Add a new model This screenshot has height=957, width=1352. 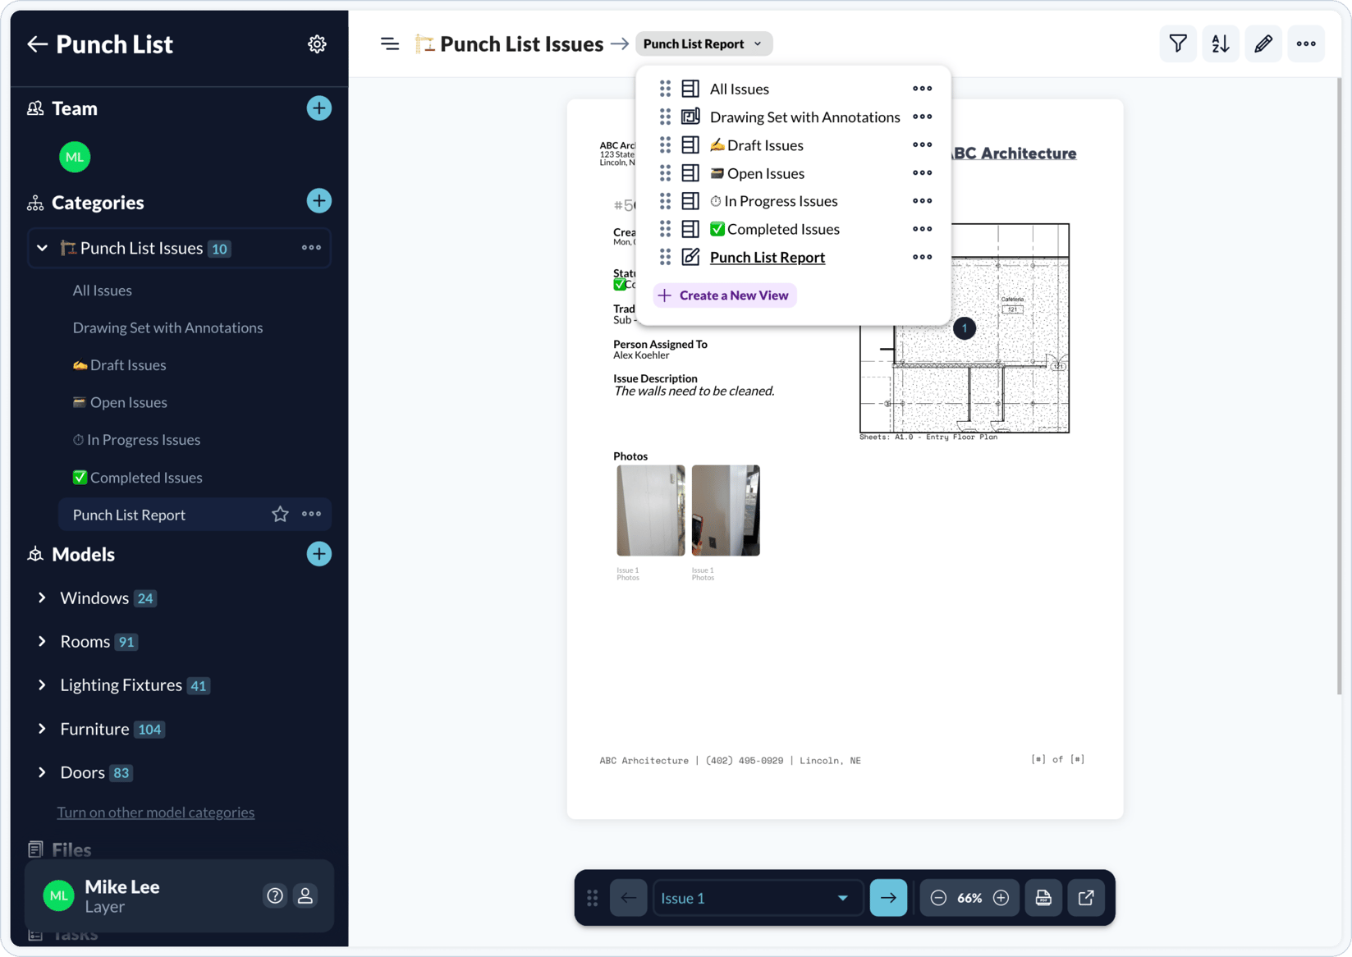[319, 554]
